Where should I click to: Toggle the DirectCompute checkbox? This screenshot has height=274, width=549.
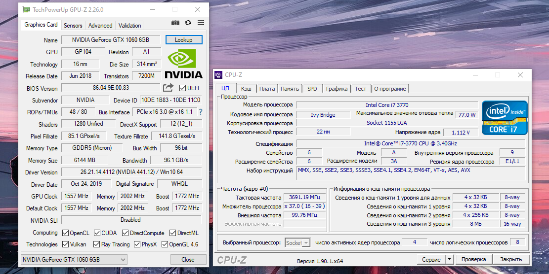[125, 233]
